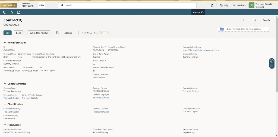Viewport: 278px width, 137px height.
Task: Click the Expiry/Renewal Date value 30/07/2026
Action: 113,50
